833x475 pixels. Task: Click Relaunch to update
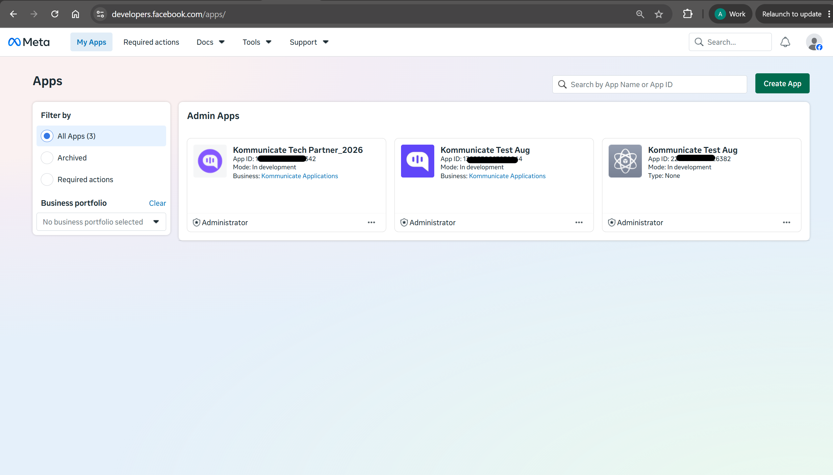(792, 14)
